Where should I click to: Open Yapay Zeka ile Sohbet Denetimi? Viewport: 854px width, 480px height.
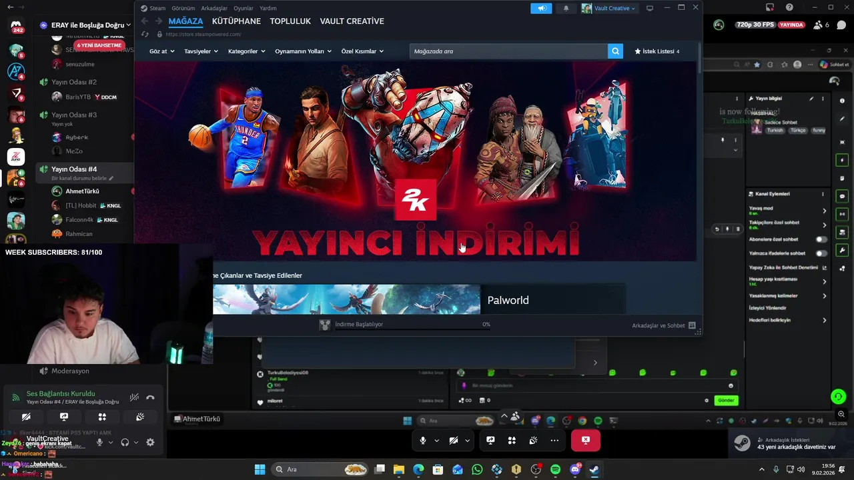click(788, 267)
